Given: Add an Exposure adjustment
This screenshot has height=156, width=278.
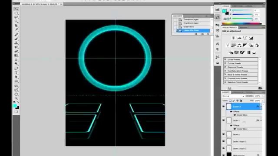Looking at the screenshot, I should pyautogui.click(x=251, y=38).
